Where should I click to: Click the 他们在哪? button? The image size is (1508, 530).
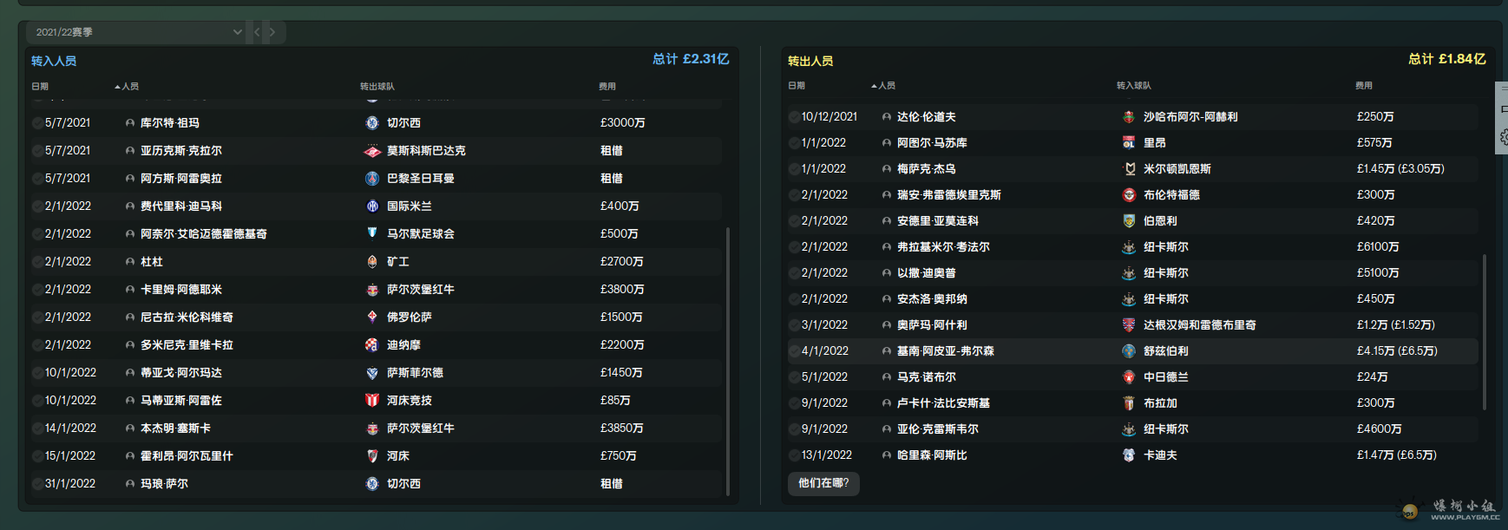click(x=823, y=483)
